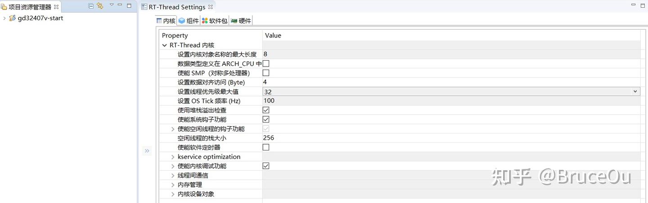Disable 使用堆栈溢出检查 checkbox
This screenshot has width=648, height=203.
pos(266,110)
